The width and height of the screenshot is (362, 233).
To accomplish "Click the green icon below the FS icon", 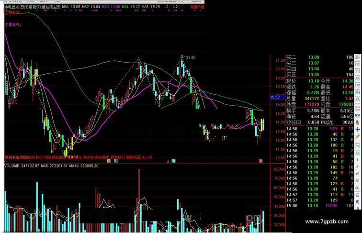I will 357,153.
